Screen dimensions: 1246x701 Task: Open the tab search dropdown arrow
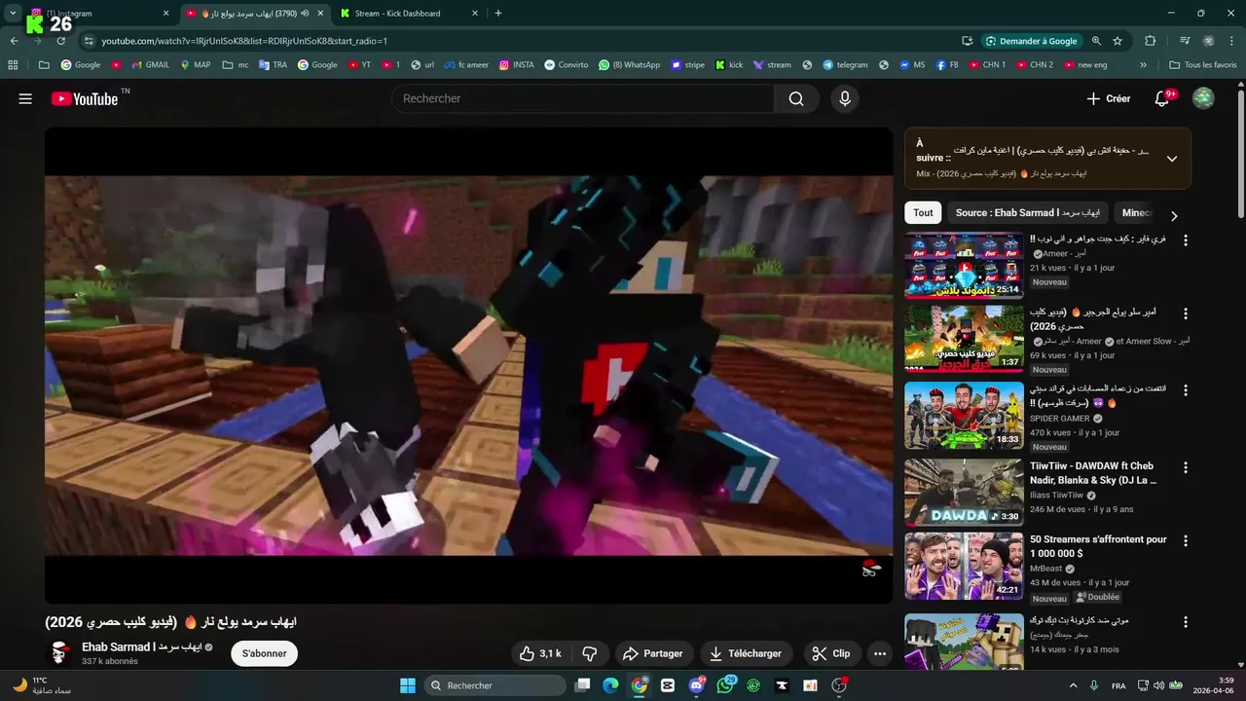(x=13, y=14)
